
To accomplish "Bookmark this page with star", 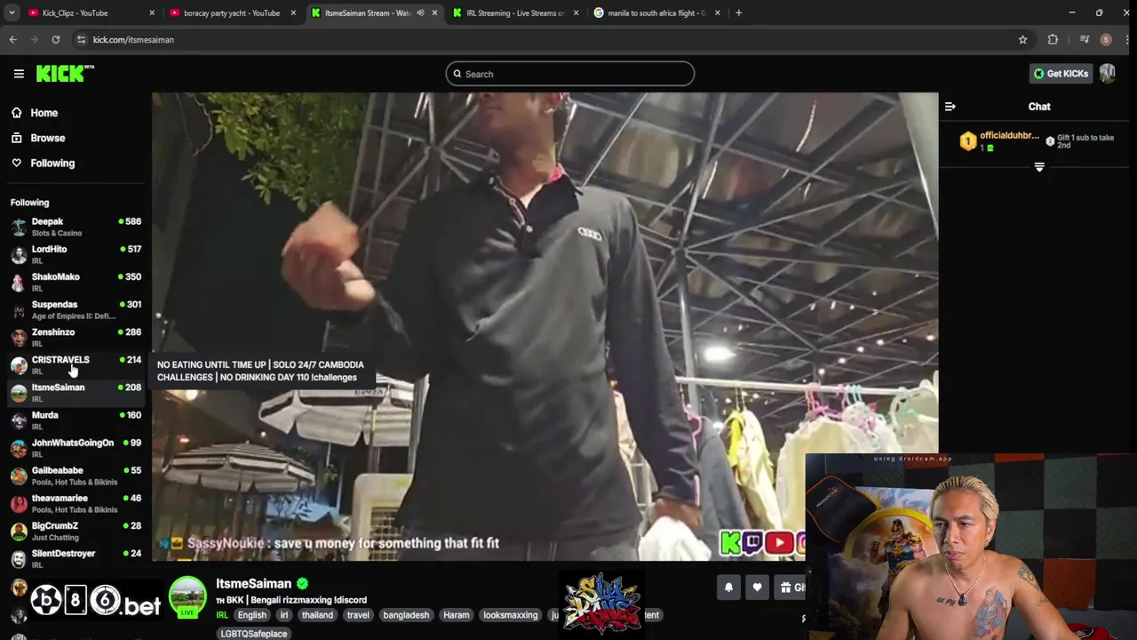I will [x=1022, y=40].
